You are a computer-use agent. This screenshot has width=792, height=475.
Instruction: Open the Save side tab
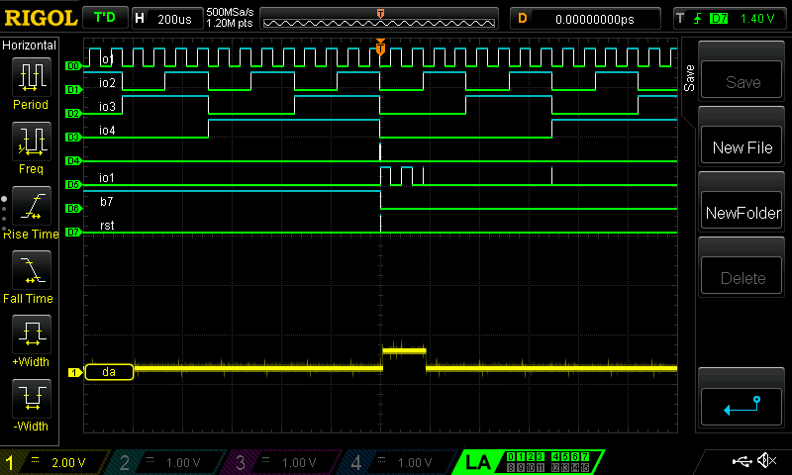[x=689, y=76]
